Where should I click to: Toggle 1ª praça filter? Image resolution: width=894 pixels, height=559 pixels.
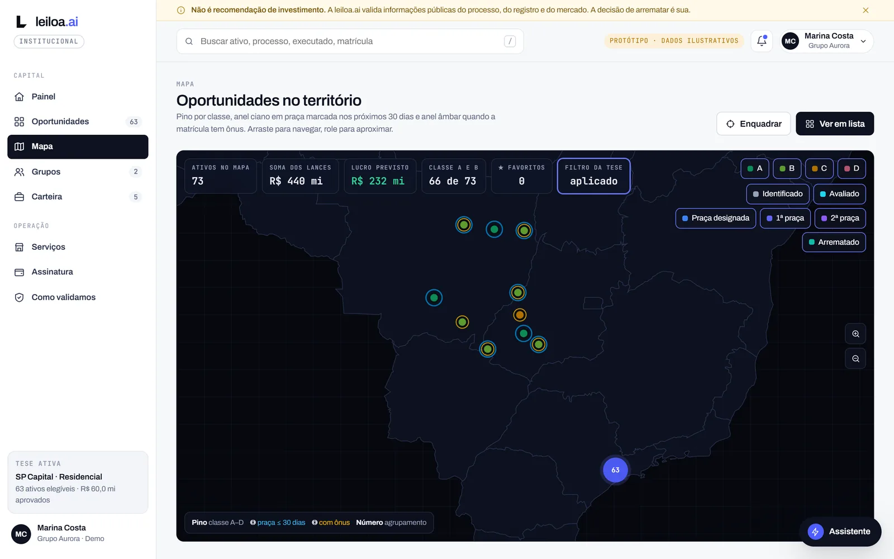[785, 218]
